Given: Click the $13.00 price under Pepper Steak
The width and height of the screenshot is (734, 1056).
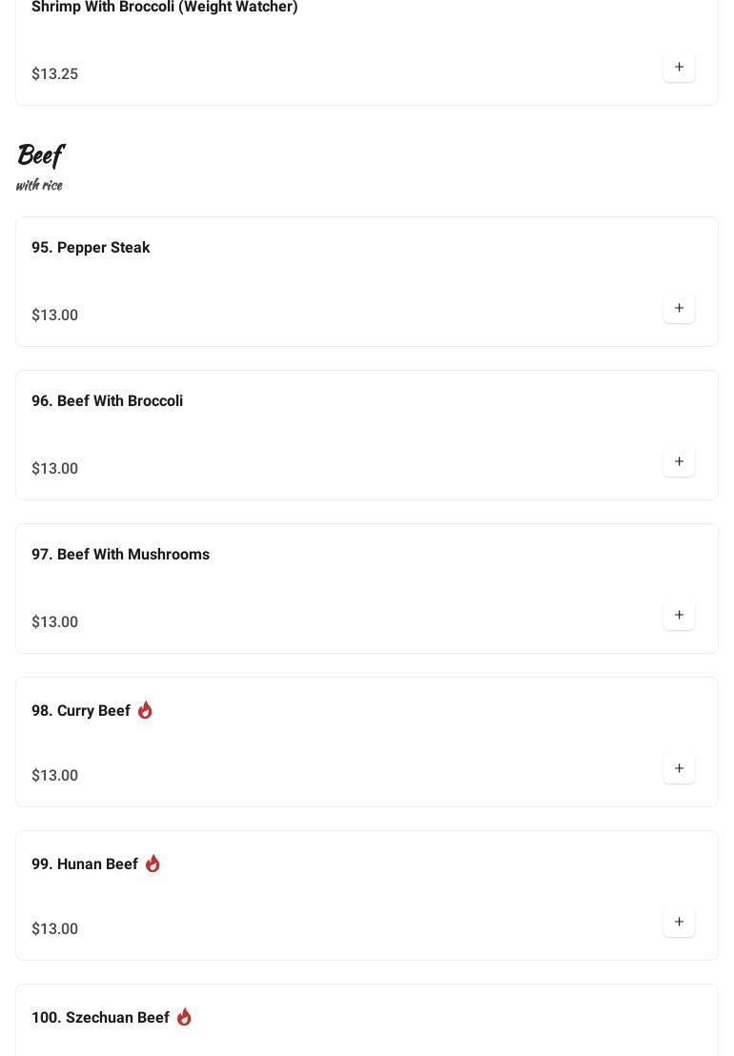Looking at the screenshot, I should click(54, 315).
